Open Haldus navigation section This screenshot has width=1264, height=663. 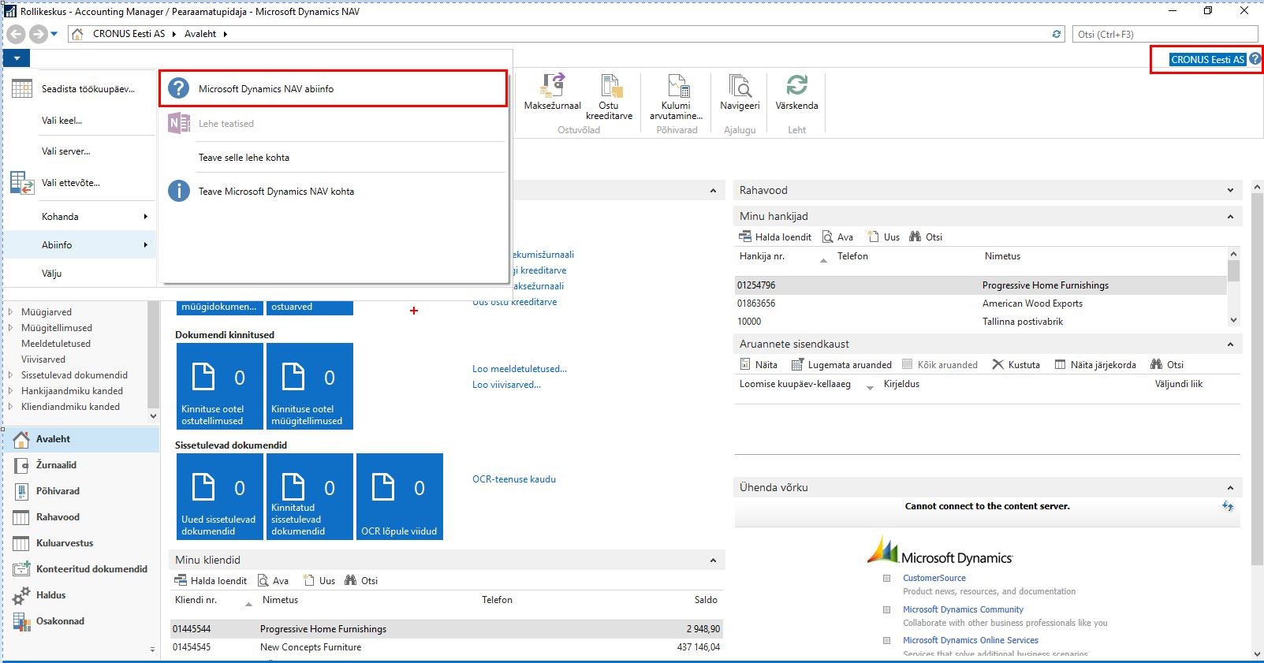pyautogui.click(x=81, y=595)
